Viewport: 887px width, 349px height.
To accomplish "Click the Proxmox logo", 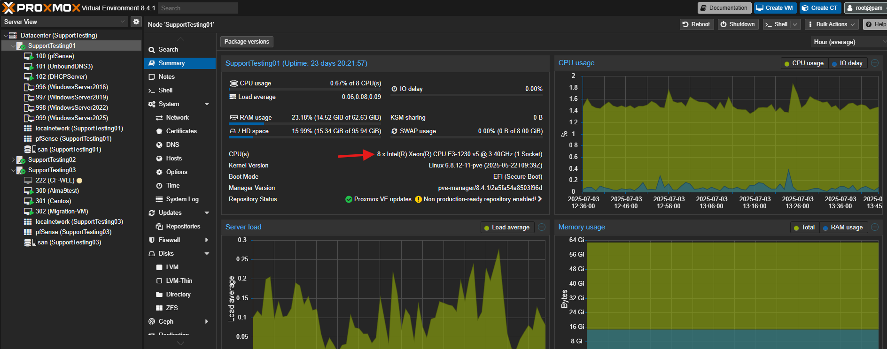I will pyautogui.click(x=41, y=8).
